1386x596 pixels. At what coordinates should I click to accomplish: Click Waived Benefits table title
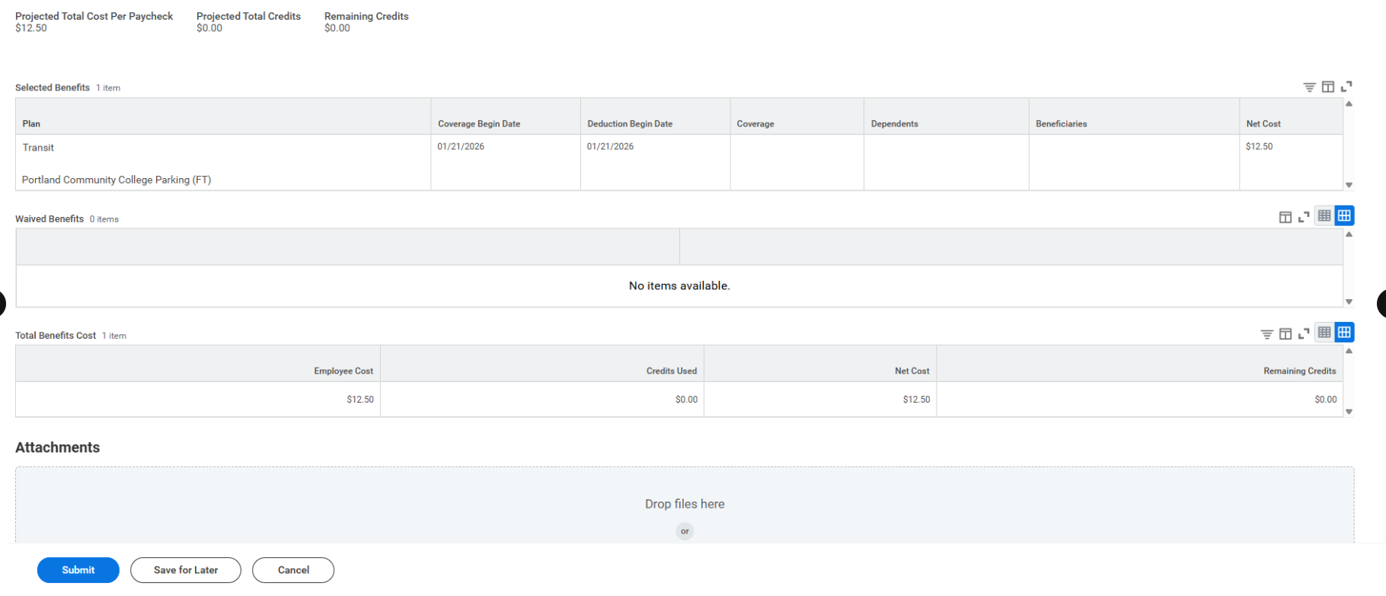(49, 218)
